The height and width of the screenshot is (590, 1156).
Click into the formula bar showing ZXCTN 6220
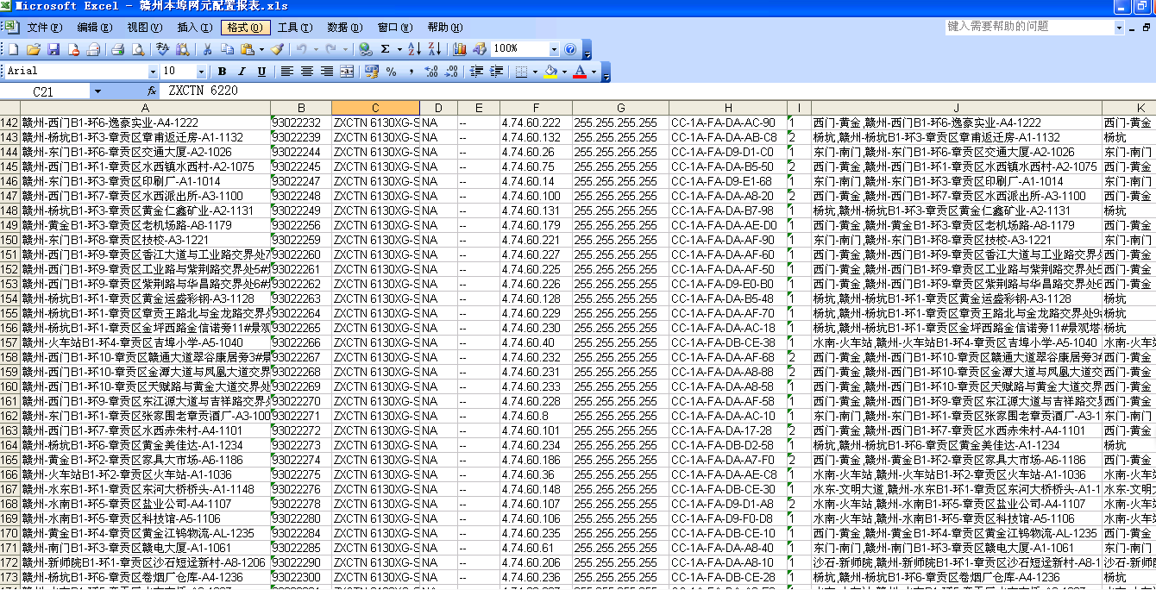pyautogui.click(x=656, y=91)
